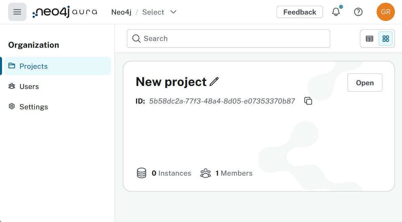Edit project name with pencil icon
The height and width of the screenshot is (222, 402).
tap(214, 82)
